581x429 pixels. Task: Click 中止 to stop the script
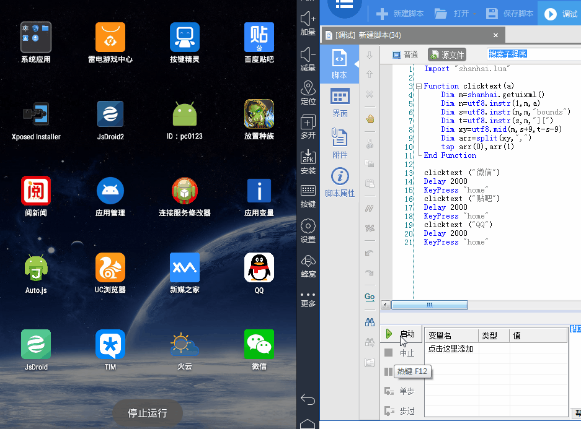(399, 353)
